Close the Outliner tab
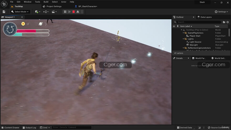Viewport: 231px width, 130px height. (x=193, y=17)
